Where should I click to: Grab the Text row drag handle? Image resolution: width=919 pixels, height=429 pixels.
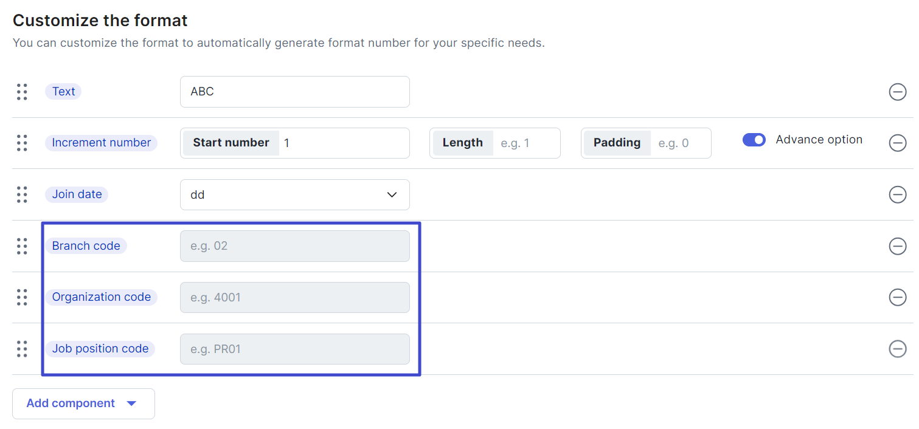[x=22, y=92]
